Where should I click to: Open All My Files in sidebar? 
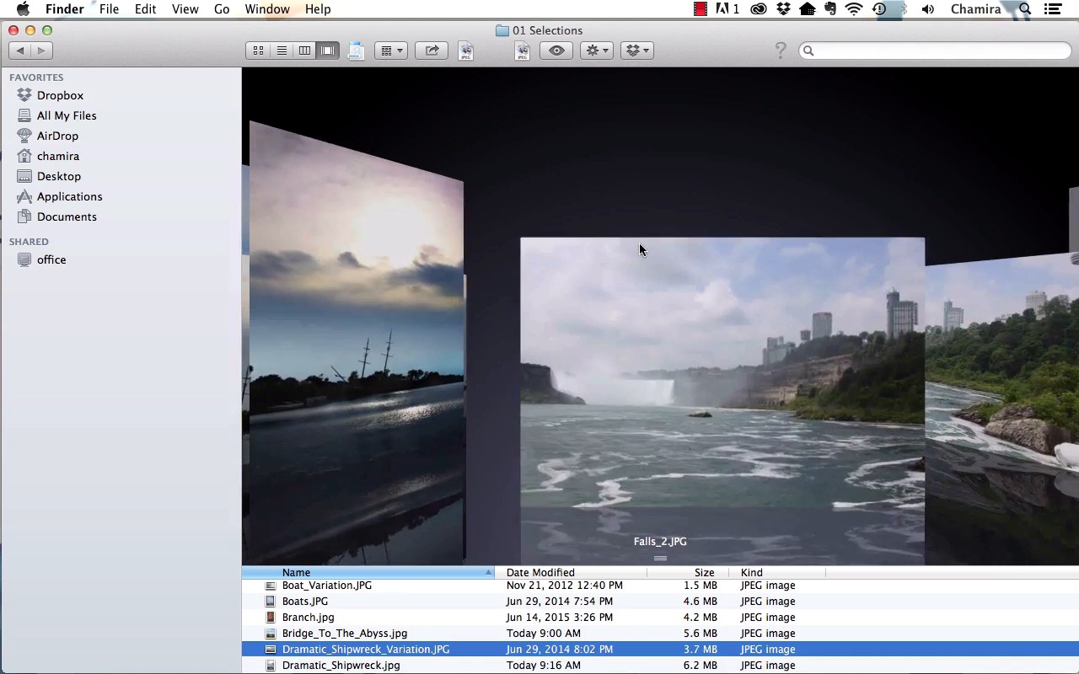(67, 115)
